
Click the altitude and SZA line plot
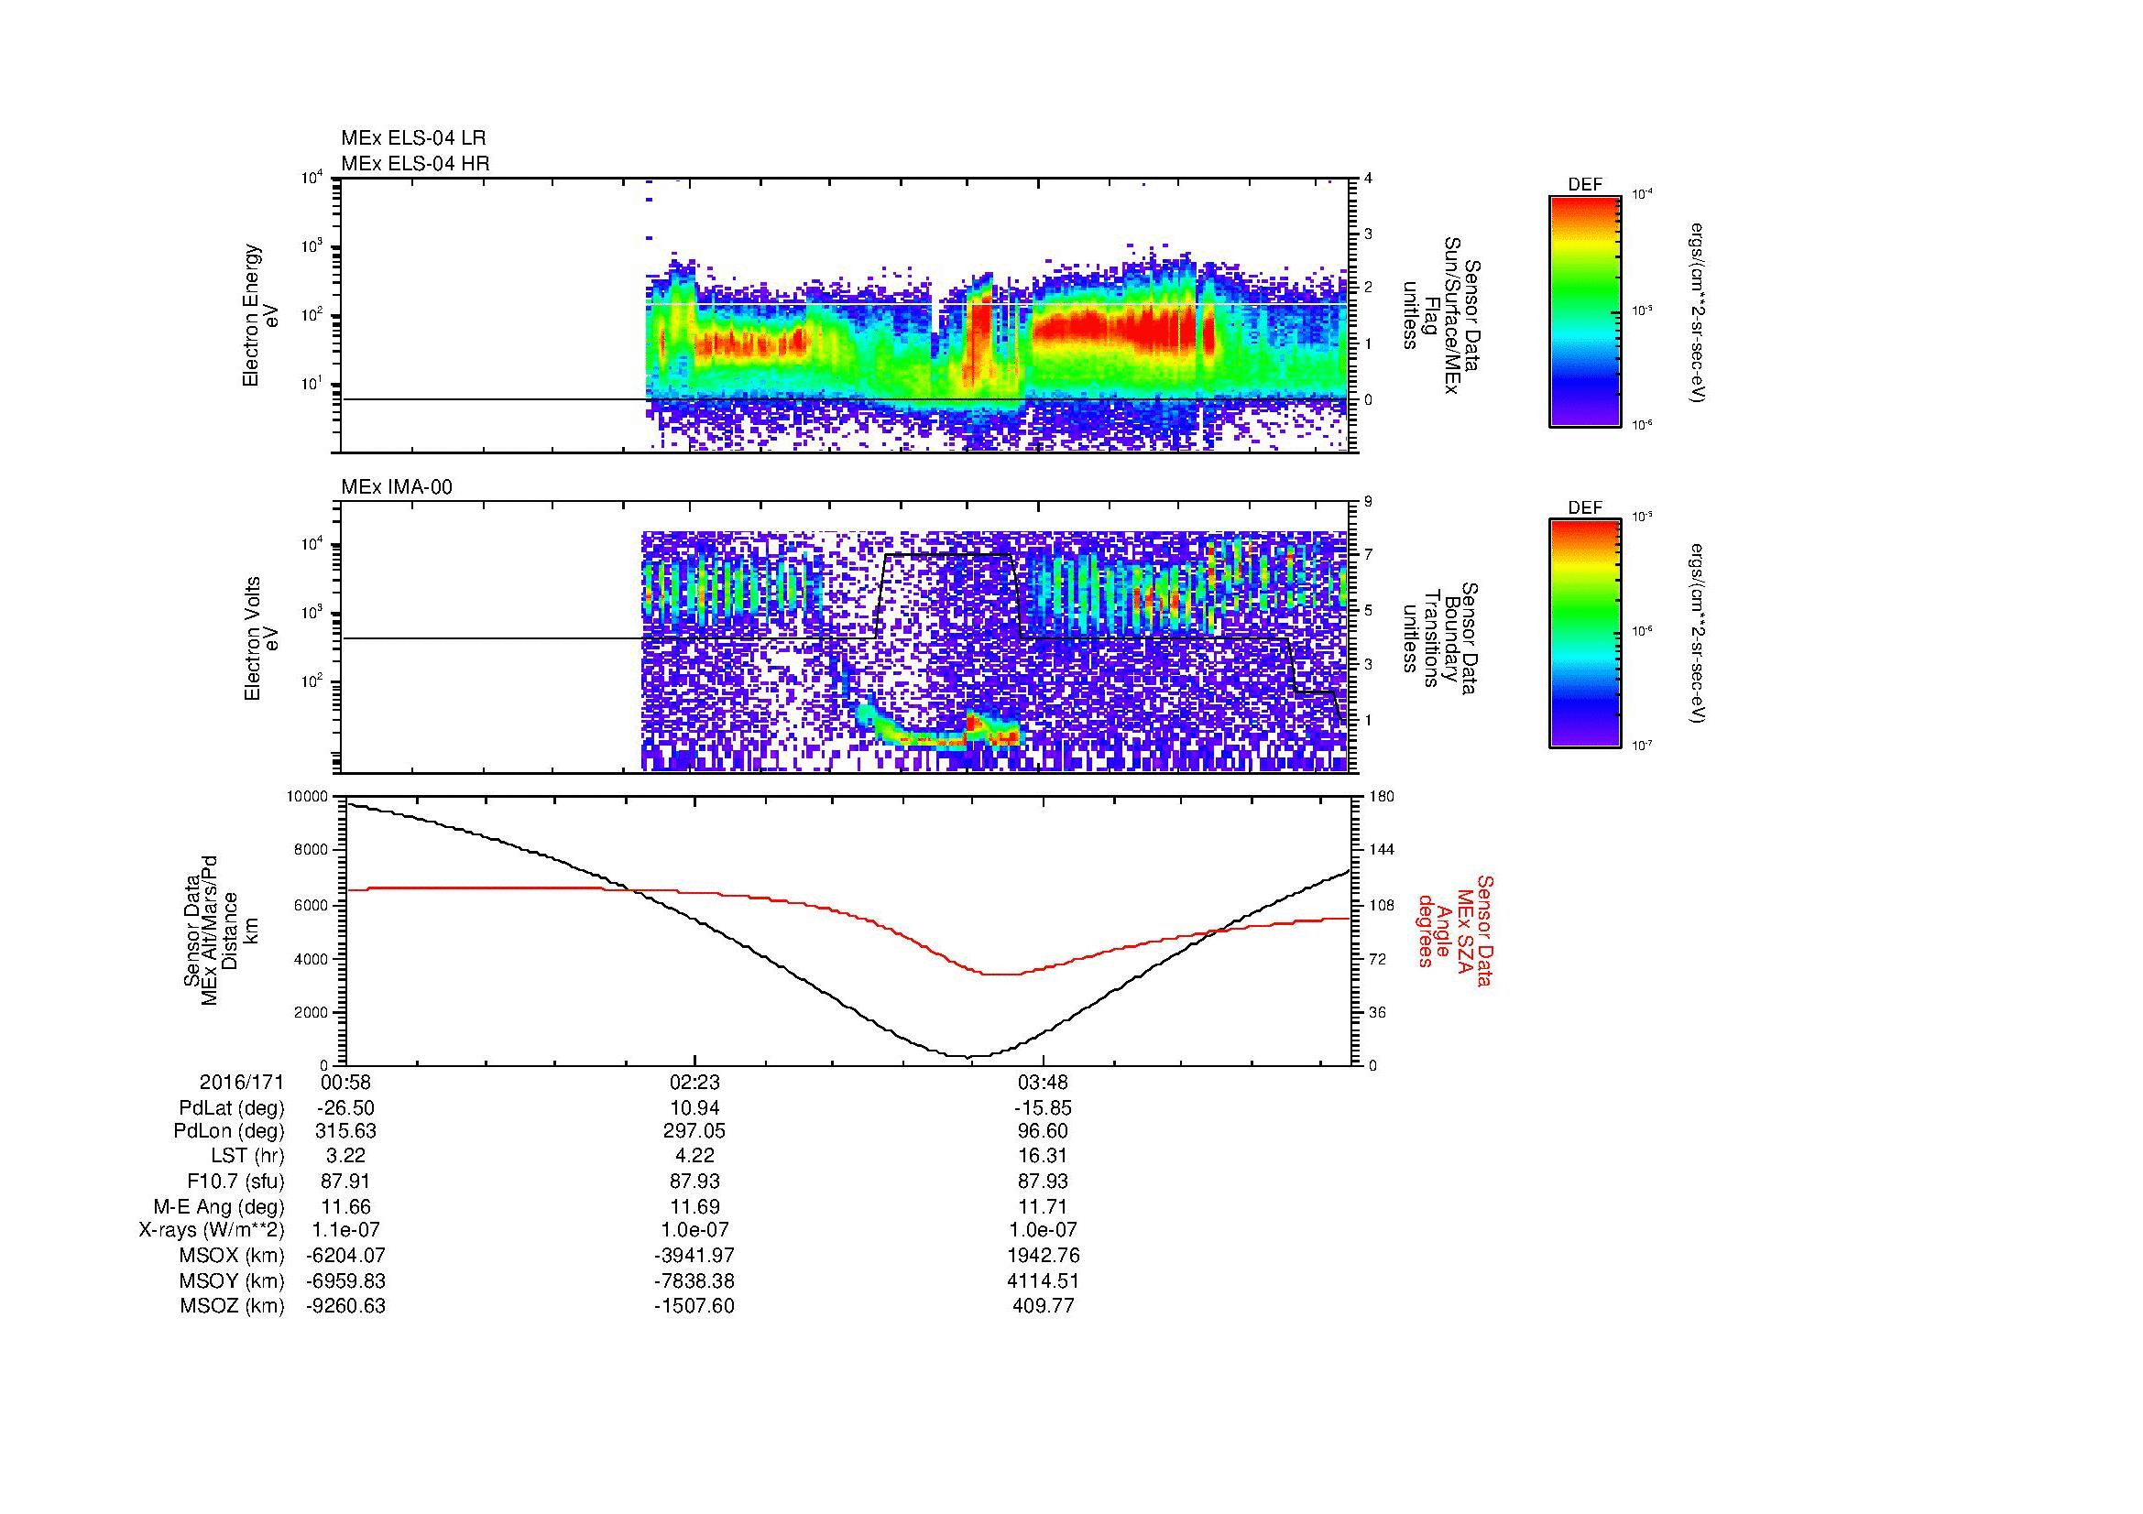coord(849,930)
